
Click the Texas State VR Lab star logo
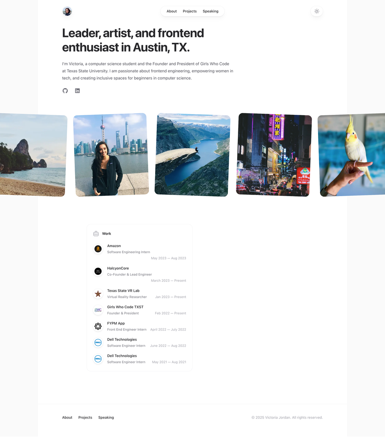coord(98,294)
